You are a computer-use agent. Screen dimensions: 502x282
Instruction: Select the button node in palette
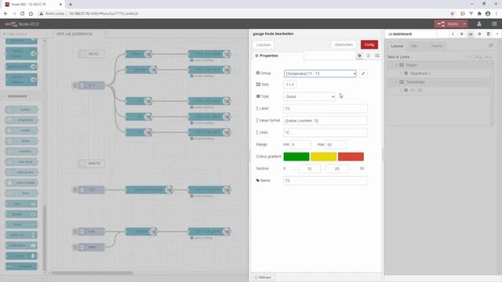21,110
